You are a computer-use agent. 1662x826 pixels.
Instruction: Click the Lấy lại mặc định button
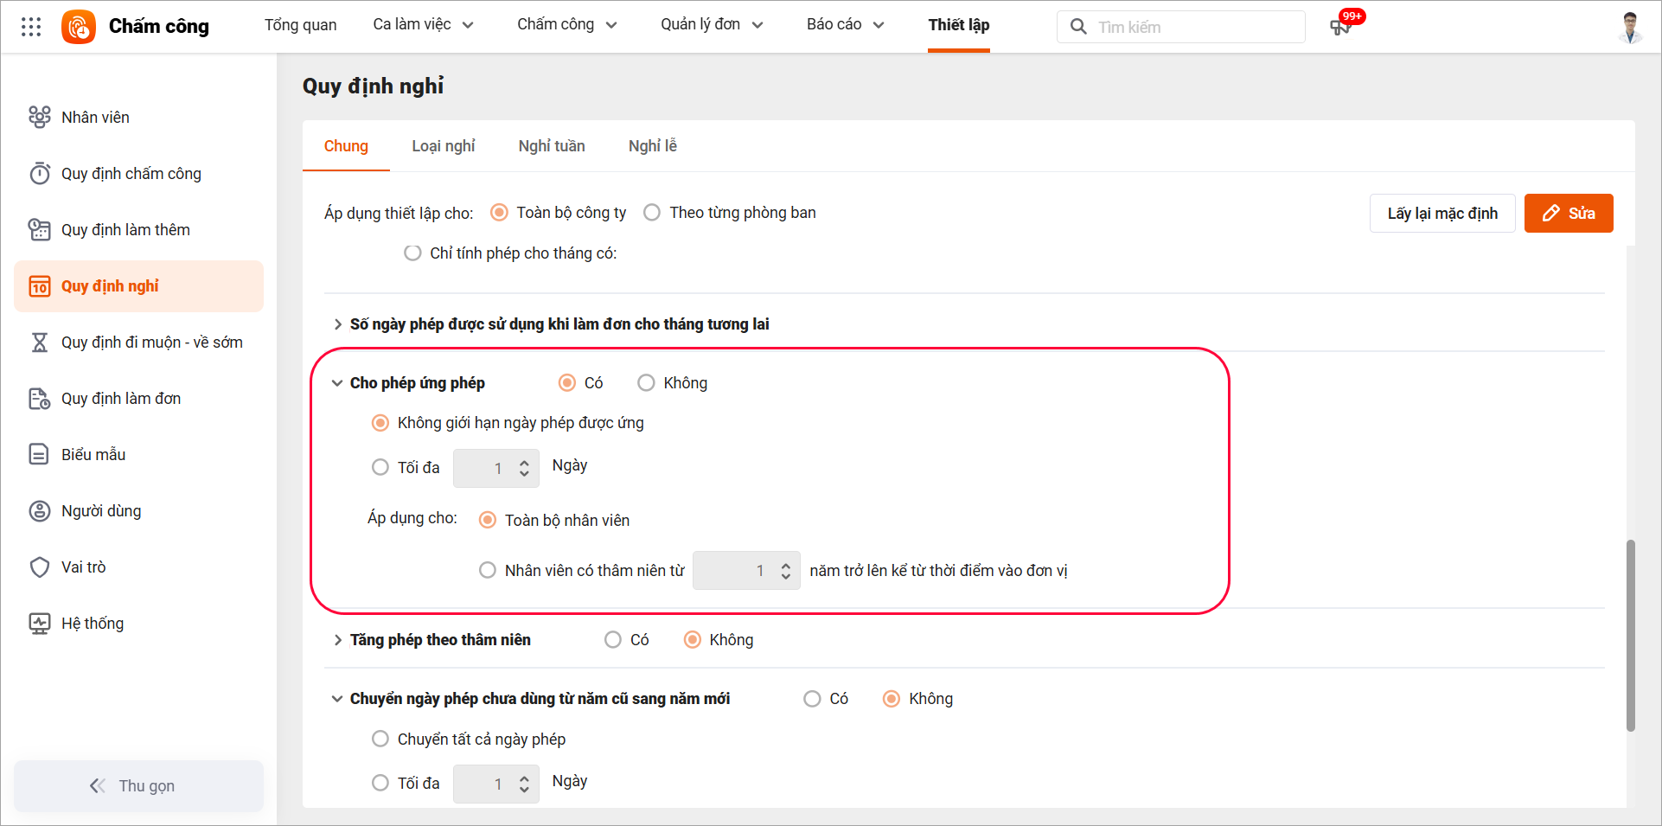pos(1441,214)
